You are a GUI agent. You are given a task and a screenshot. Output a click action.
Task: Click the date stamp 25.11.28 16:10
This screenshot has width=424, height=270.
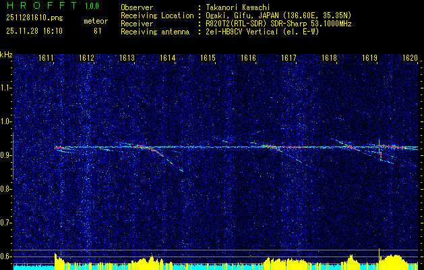point(34,31)
